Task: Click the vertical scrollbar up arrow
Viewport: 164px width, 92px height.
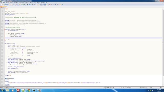Action: [163, 9]
